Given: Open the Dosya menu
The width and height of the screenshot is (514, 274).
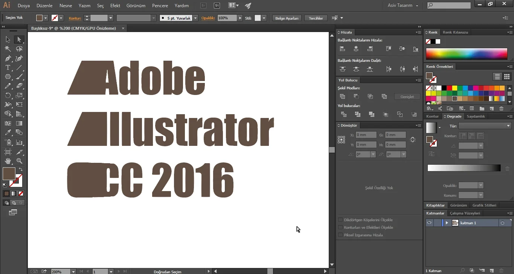Looking at the screenshot, I should 24,6.
